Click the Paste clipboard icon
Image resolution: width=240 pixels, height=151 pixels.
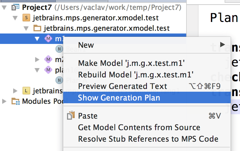(x=71, y=116)
